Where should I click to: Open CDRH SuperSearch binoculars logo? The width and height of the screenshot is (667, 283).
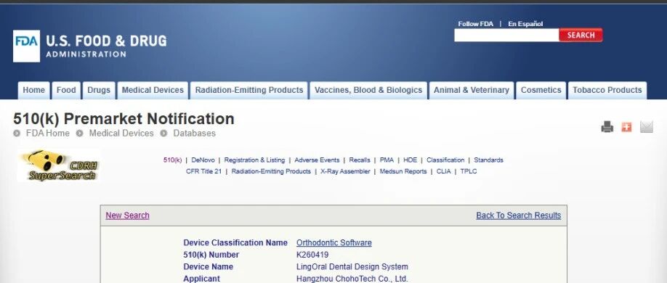tap(58, 165)
